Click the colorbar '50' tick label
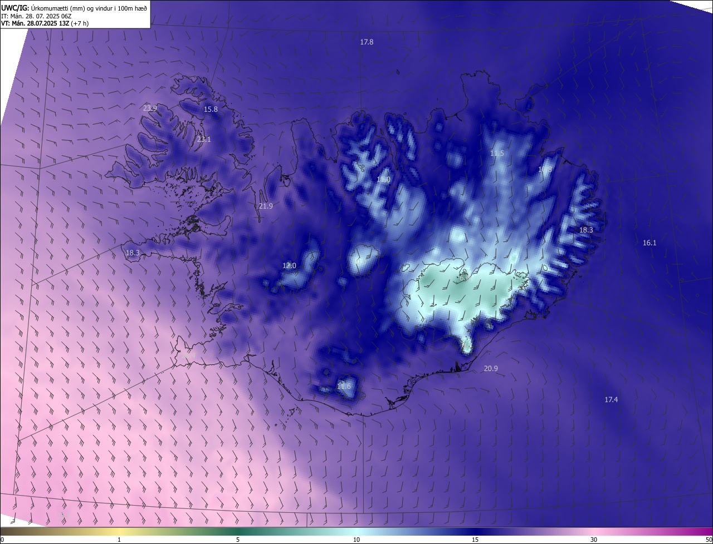This screenshot has height=544, width=713. pyautogui.click(x=709, y=540)
